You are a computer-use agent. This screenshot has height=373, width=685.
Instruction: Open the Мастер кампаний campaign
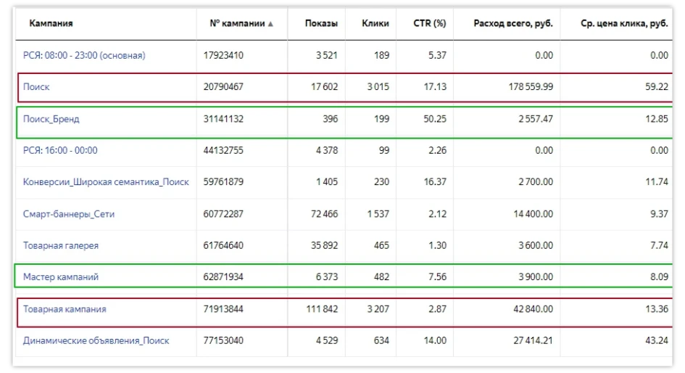click(61, 277)
